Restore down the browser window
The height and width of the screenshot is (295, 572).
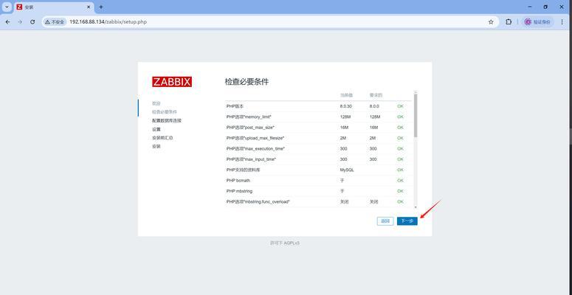(545, 7)
